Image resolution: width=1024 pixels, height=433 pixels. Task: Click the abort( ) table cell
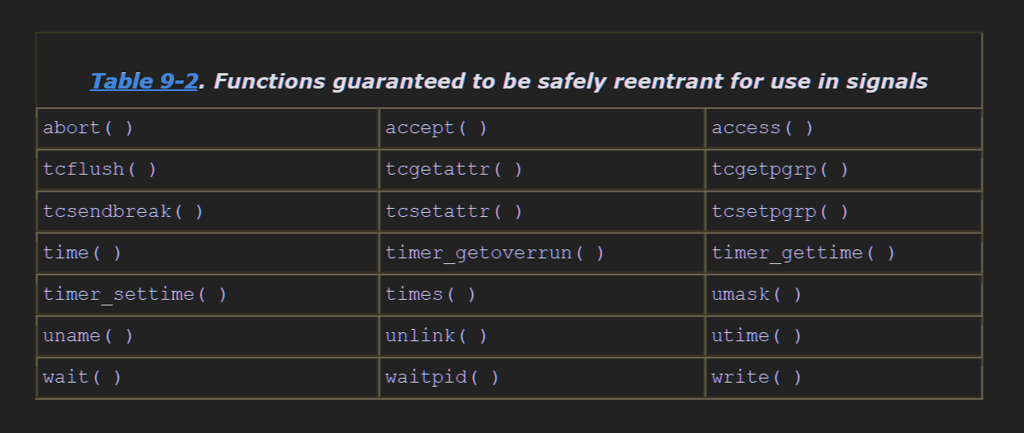pyautogui.click(x=208, y=128)
